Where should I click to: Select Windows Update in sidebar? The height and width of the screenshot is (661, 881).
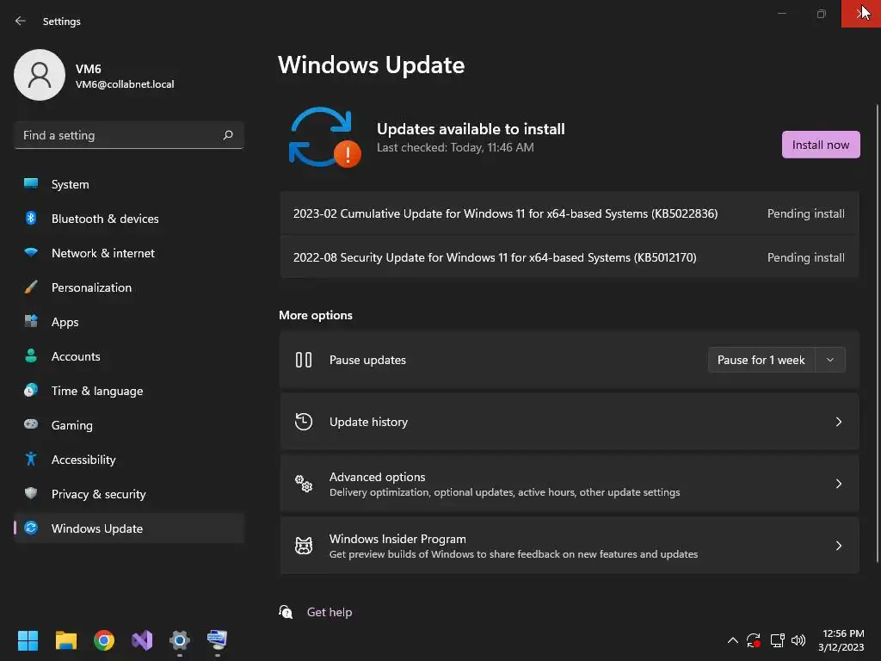click(x=129, y=528)
